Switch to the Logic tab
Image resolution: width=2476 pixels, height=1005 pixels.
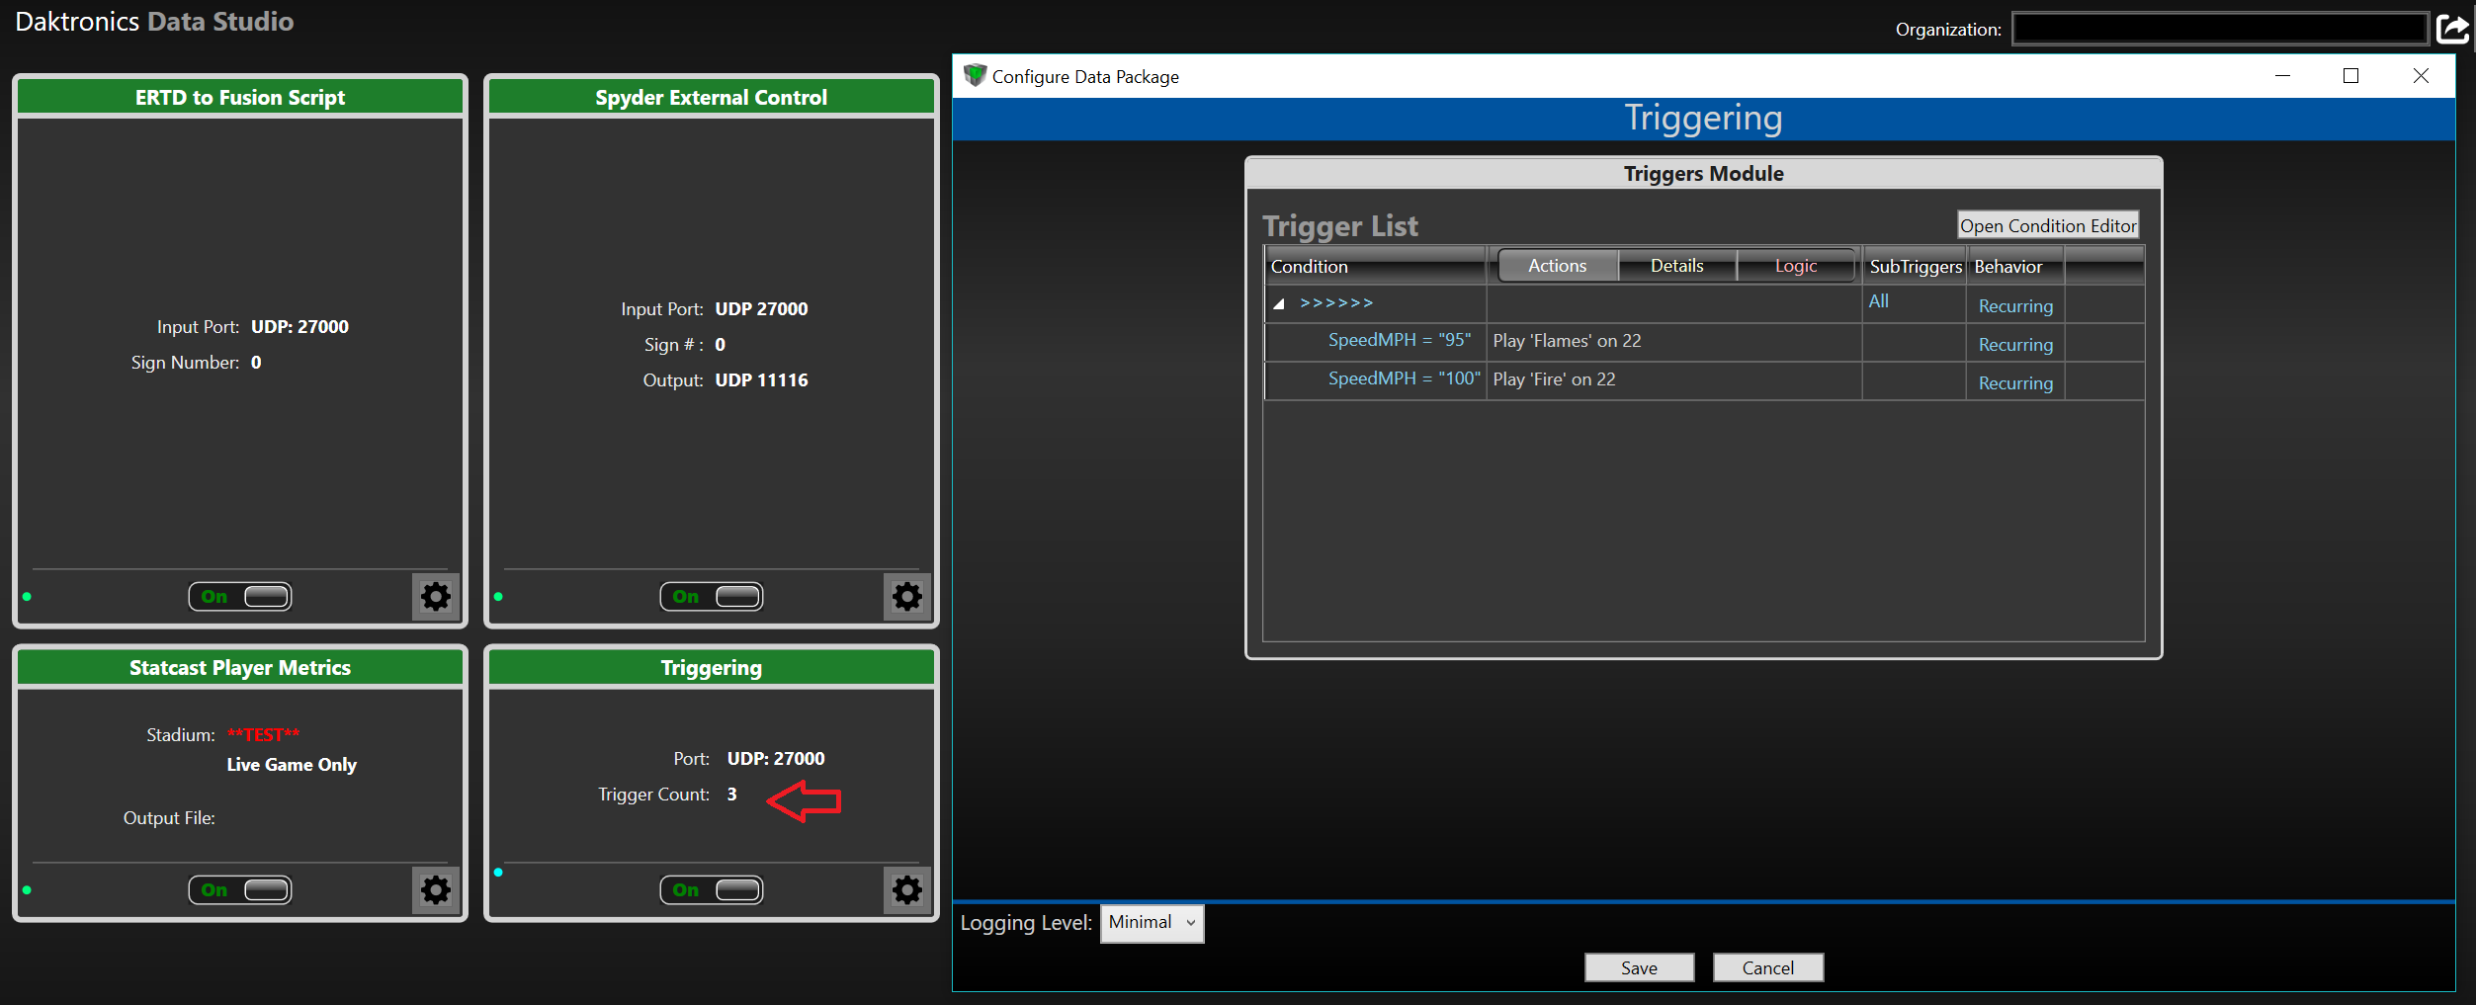(1795, 266)
